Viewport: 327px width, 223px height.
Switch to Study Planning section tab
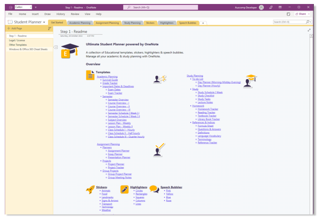tap(132, 23)
